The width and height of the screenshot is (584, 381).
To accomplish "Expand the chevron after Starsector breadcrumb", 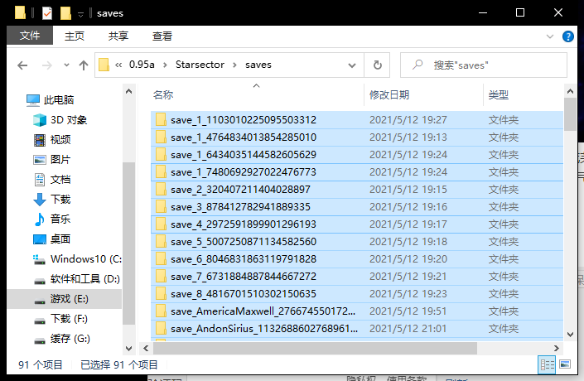I will (x=234, y=65).
